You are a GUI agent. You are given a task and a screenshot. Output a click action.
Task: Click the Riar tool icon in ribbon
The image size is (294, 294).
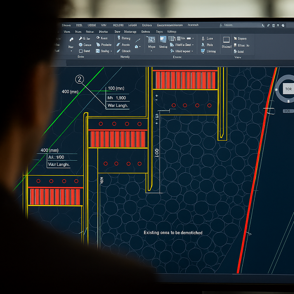pyautogui.click(x=71, y=39)
